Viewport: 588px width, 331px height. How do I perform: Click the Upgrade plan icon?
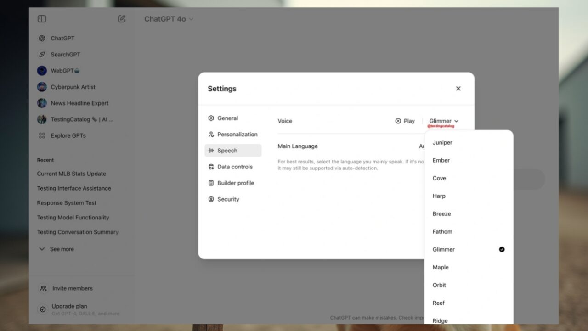click(x=43, y=309)
